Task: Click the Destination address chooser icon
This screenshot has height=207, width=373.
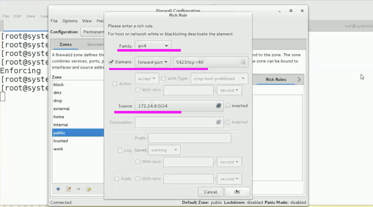Action: [x=218, y=122]
